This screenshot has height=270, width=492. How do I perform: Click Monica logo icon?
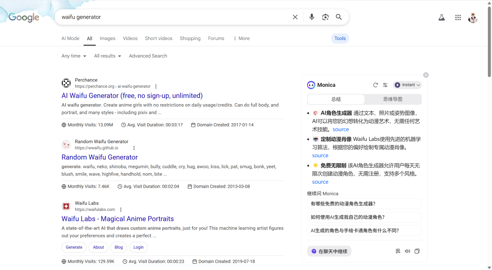tap(311, 85)
